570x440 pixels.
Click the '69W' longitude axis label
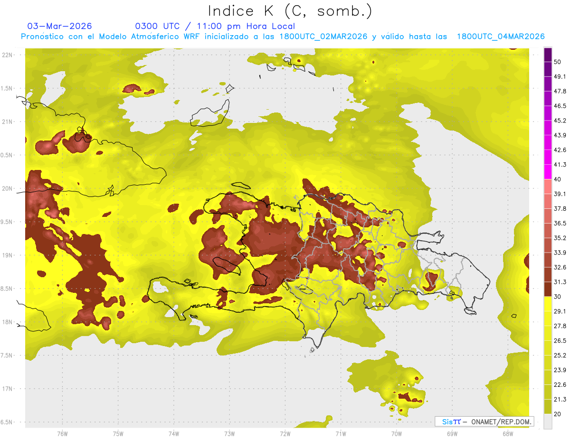click(452, 434)
